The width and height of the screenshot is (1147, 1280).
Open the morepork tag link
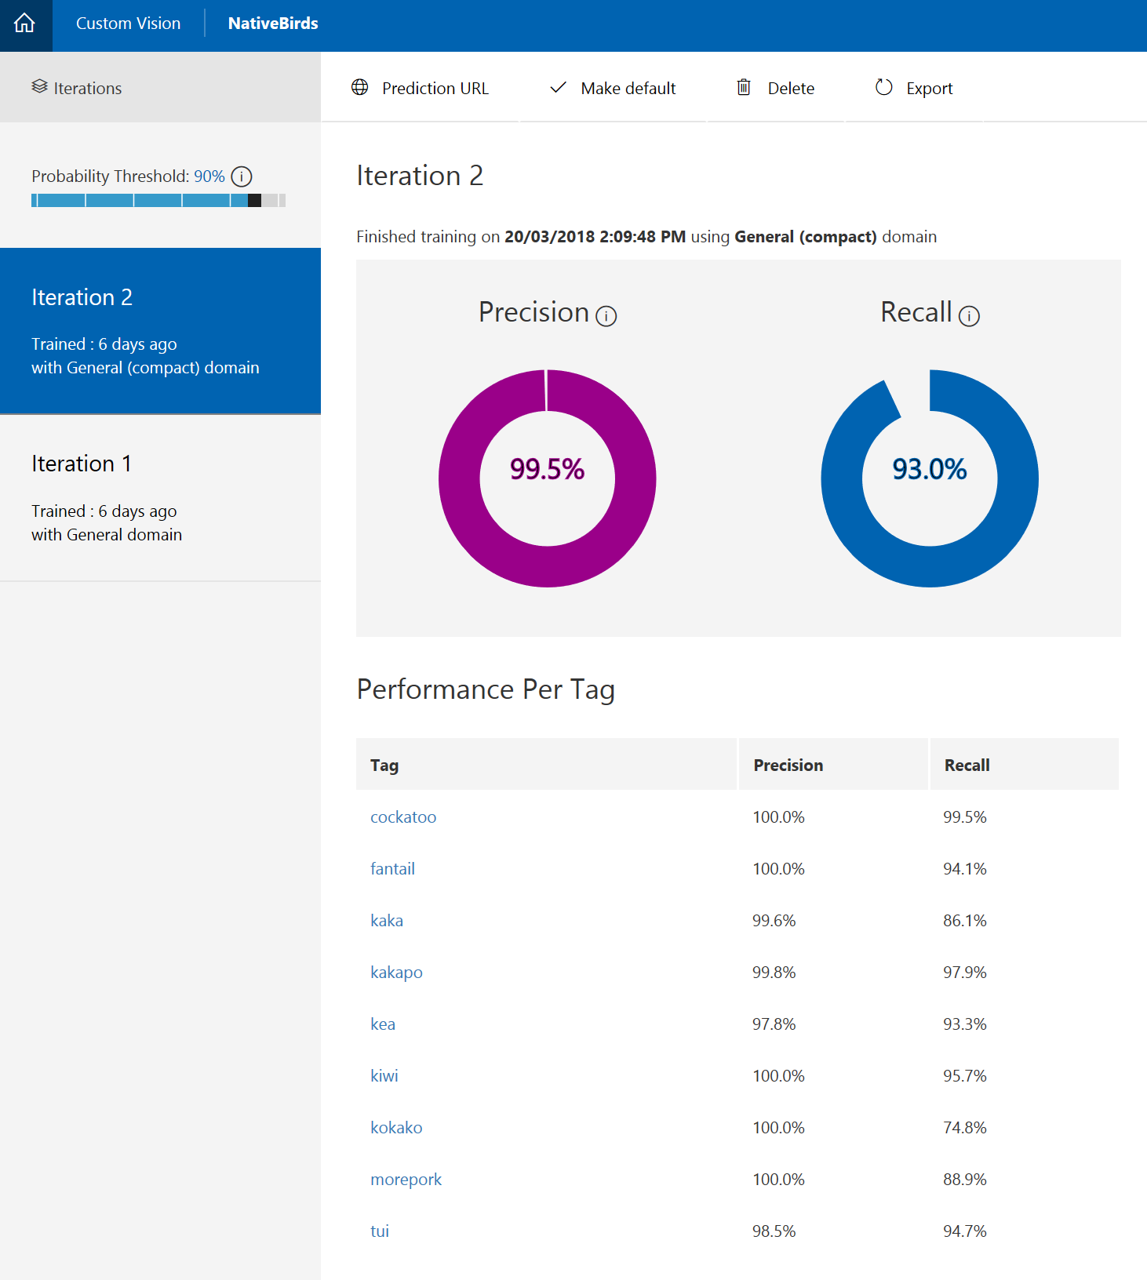[x=406, y=1180]
